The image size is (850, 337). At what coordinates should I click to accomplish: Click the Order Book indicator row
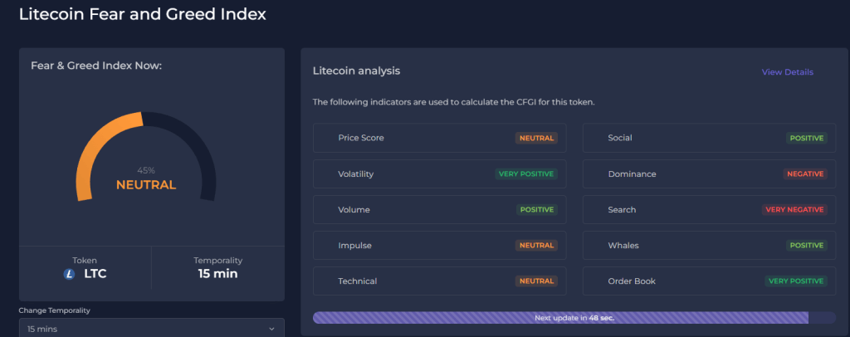point(709,281)
